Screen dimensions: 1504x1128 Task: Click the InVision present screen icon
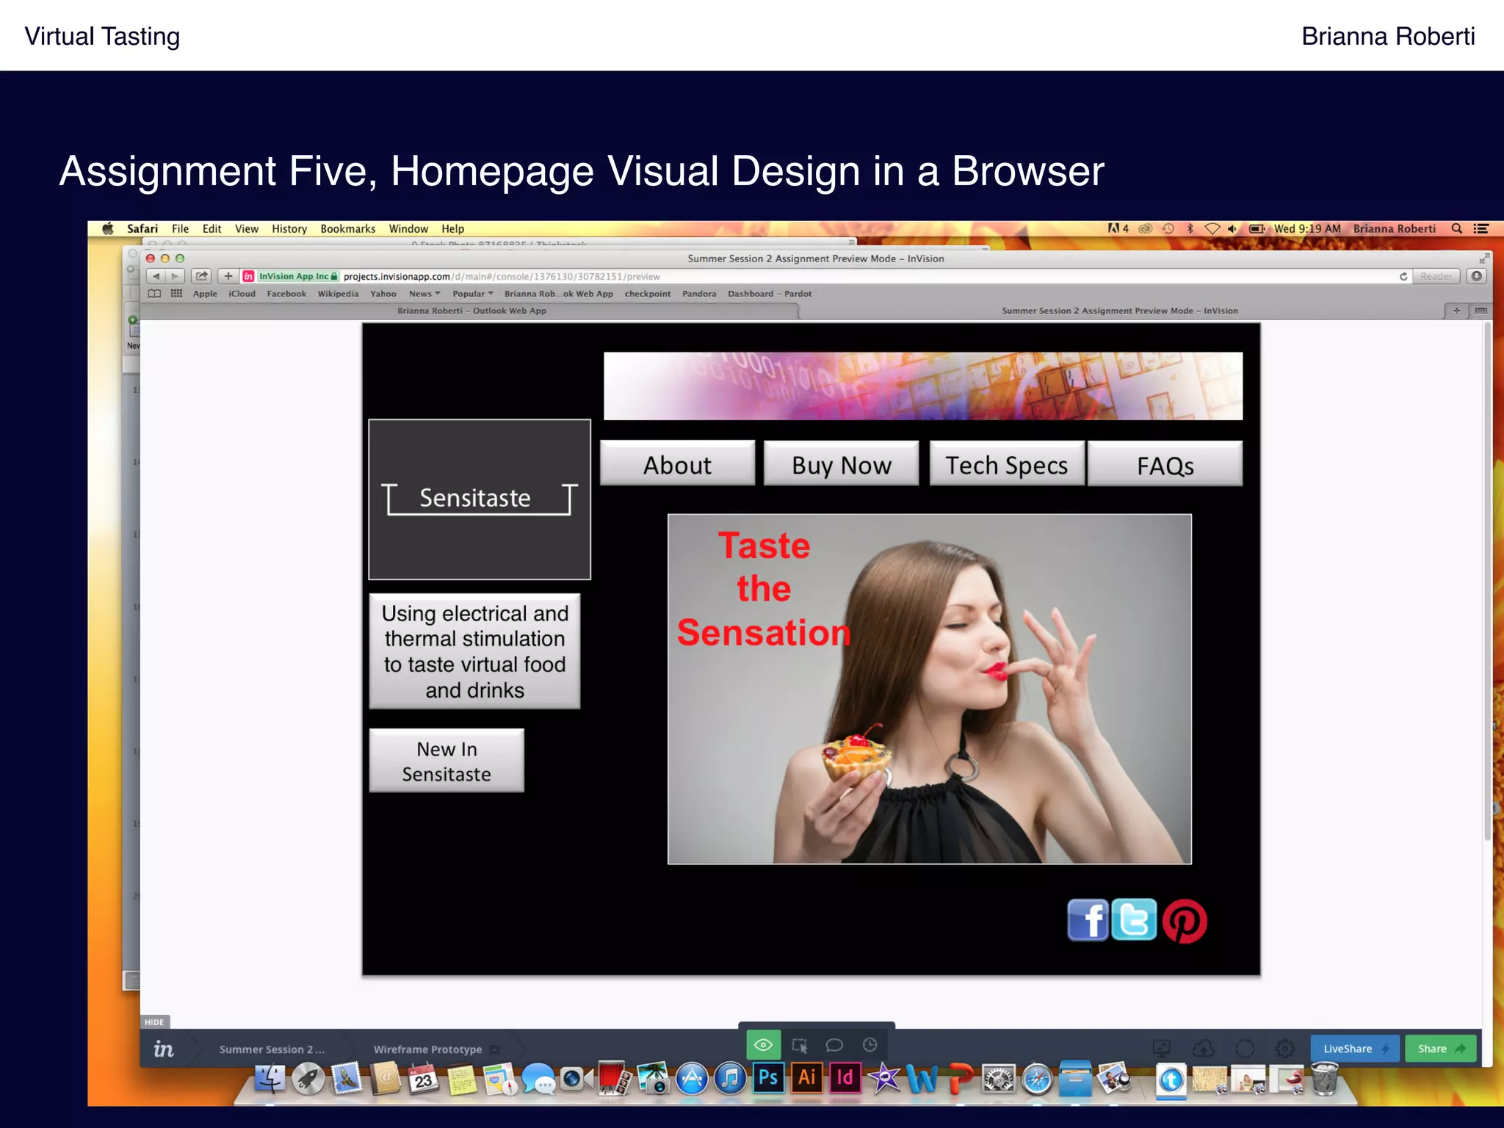click(1162, 1049)
